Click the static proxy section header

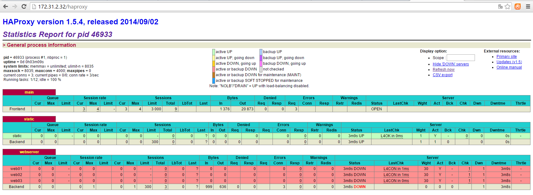click(x=29, y=119)
